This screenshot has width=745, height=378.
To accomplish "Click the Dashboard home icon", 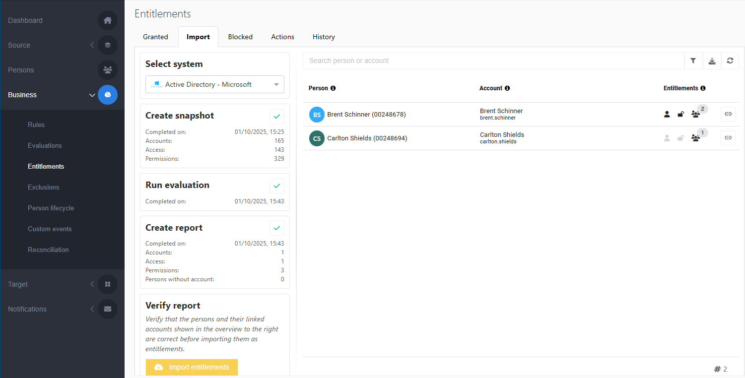I will coord(108,20).
